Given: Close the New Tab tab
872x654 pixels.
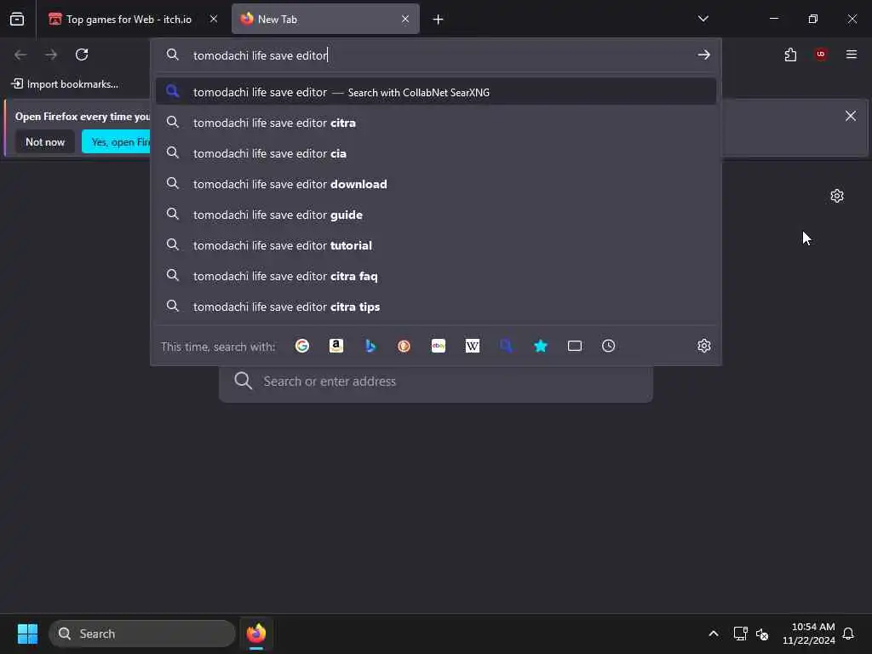Looking at the screenshot, I should tap(405, 19).
